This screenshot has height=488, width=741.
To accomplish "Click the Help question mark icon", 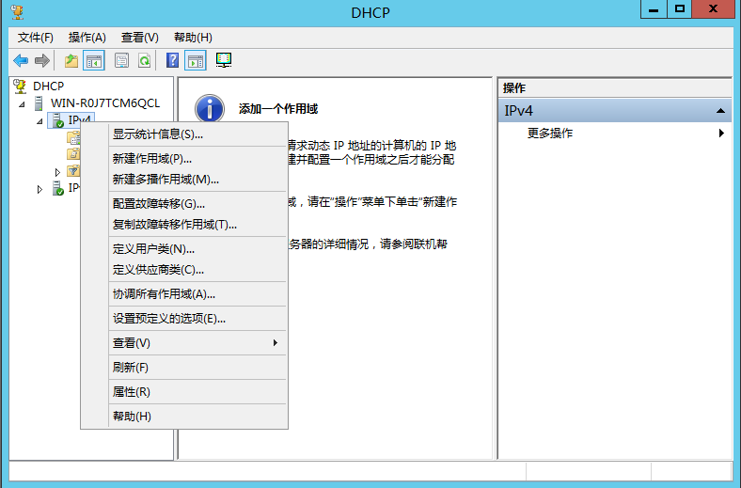I will point(172,61).
